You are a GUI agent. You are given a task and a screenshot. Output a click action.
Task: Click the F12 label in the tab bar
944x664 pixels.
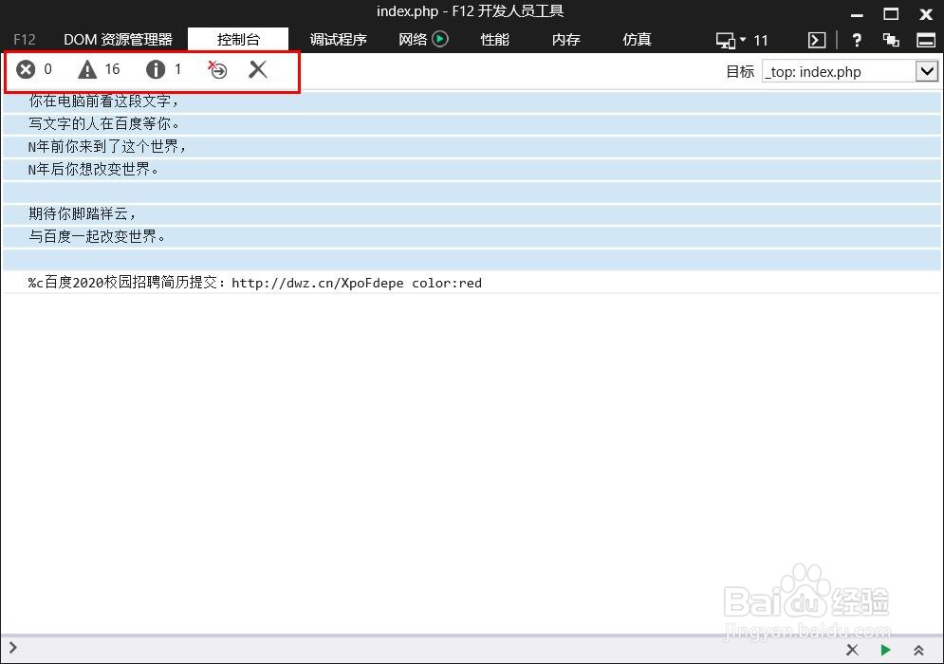pyautogui.click(x=25, y=40)
